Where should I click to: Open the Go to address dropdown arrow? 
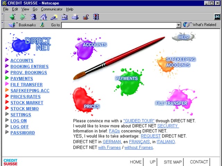179,25
